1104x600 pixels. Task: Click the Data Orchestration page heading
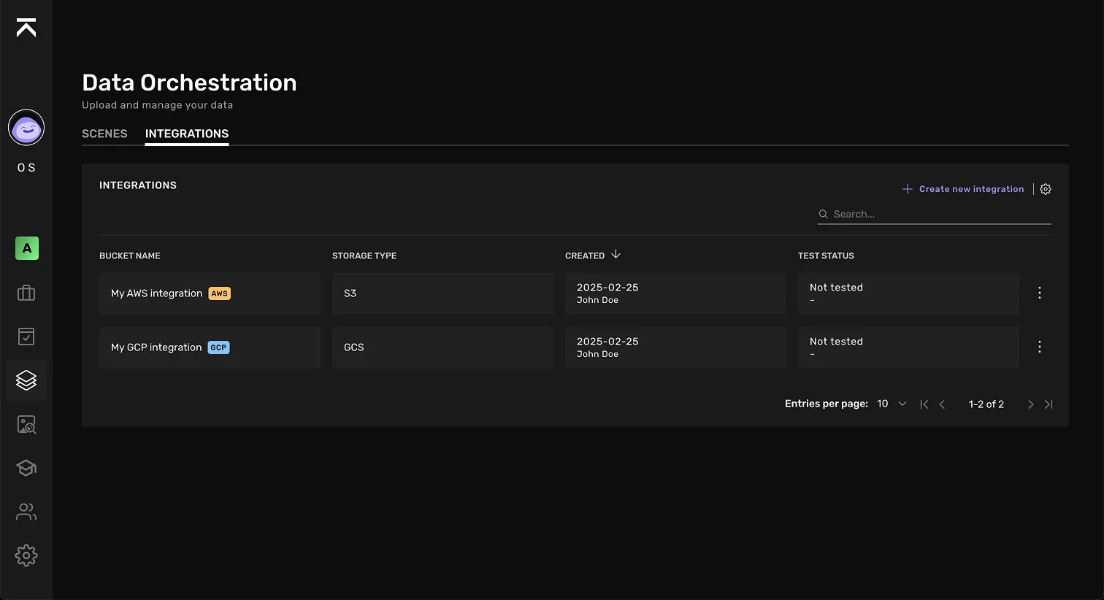coord(189,82)
